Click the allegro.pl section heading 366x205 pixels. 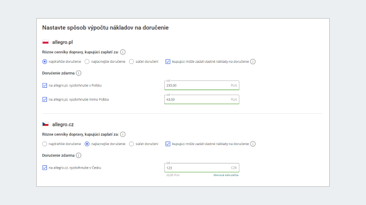(62, 42)
